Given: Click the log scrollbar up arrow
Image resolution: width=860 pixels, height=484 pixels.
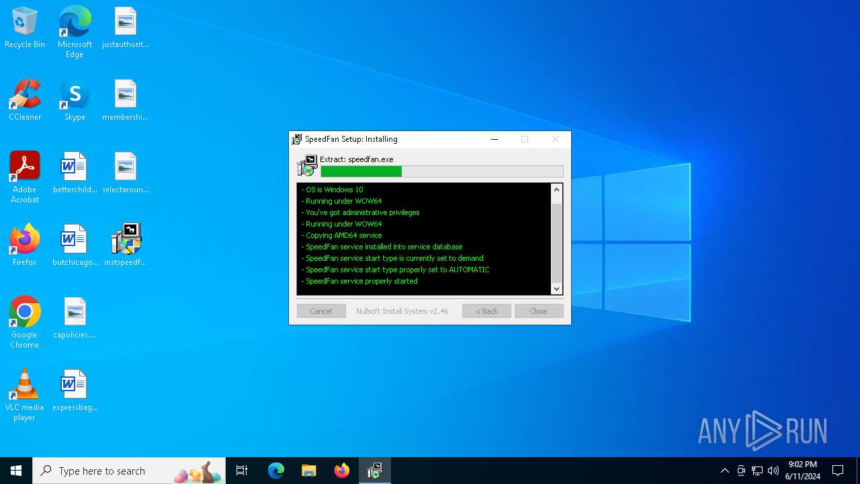Looking at the screenshot, I should point(556,190).
